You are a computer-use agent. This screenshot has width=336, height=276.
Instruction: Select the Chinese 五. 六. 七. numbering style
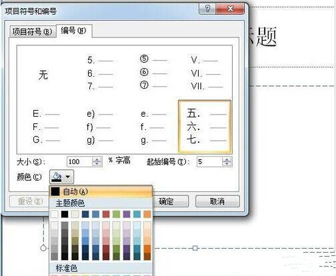[x=205, y=127]
